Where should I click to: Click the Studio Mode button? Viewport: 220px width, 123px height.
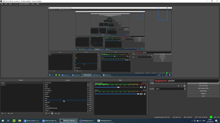(x=203, y=91)
